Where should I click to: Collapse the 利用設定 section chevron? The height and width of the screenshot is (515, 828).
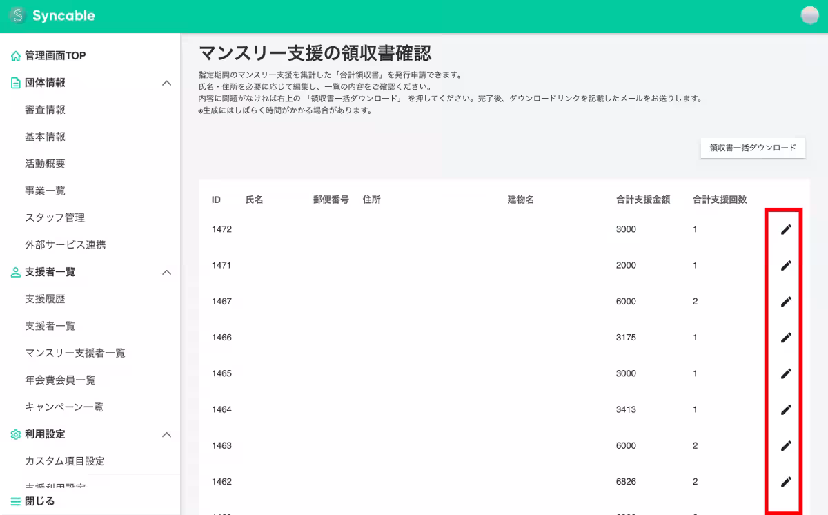[166, 434]
